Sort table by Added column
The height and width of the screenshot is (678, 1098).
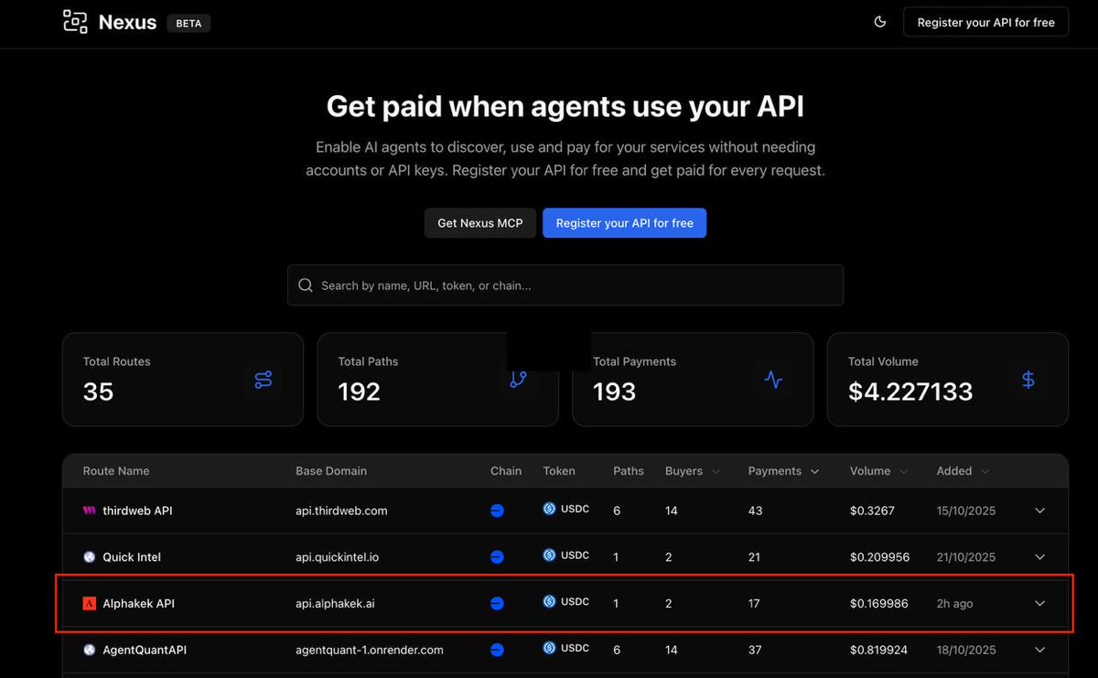963,471
